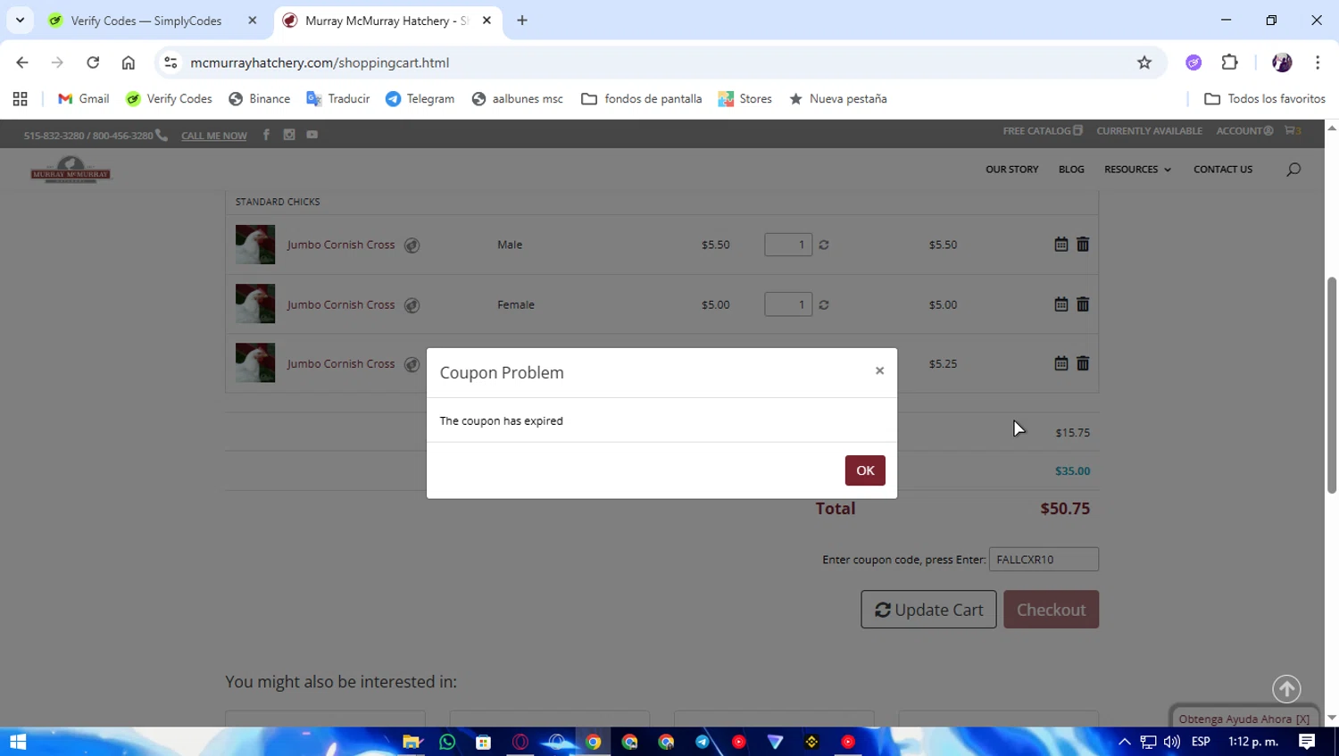
Task: Go to the browser home page
Action: (x=129, y=62)
